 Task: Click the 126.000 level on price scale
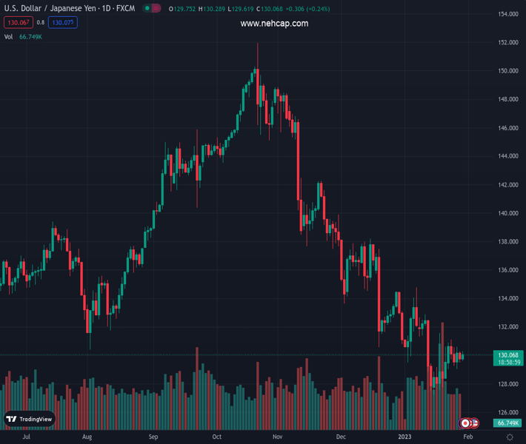[507, 412]
